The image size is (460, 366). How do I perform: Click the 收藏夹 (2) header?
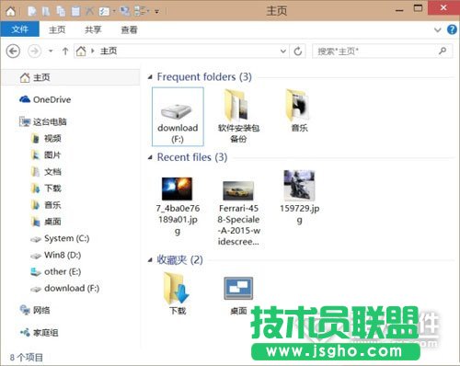tap(179, 260)
